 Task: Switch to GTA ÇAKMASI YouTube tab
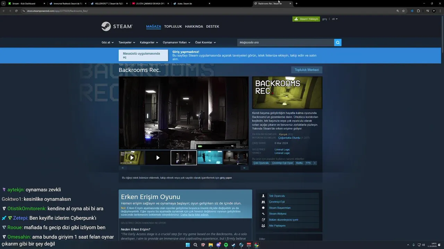click(x=150, y=3)
